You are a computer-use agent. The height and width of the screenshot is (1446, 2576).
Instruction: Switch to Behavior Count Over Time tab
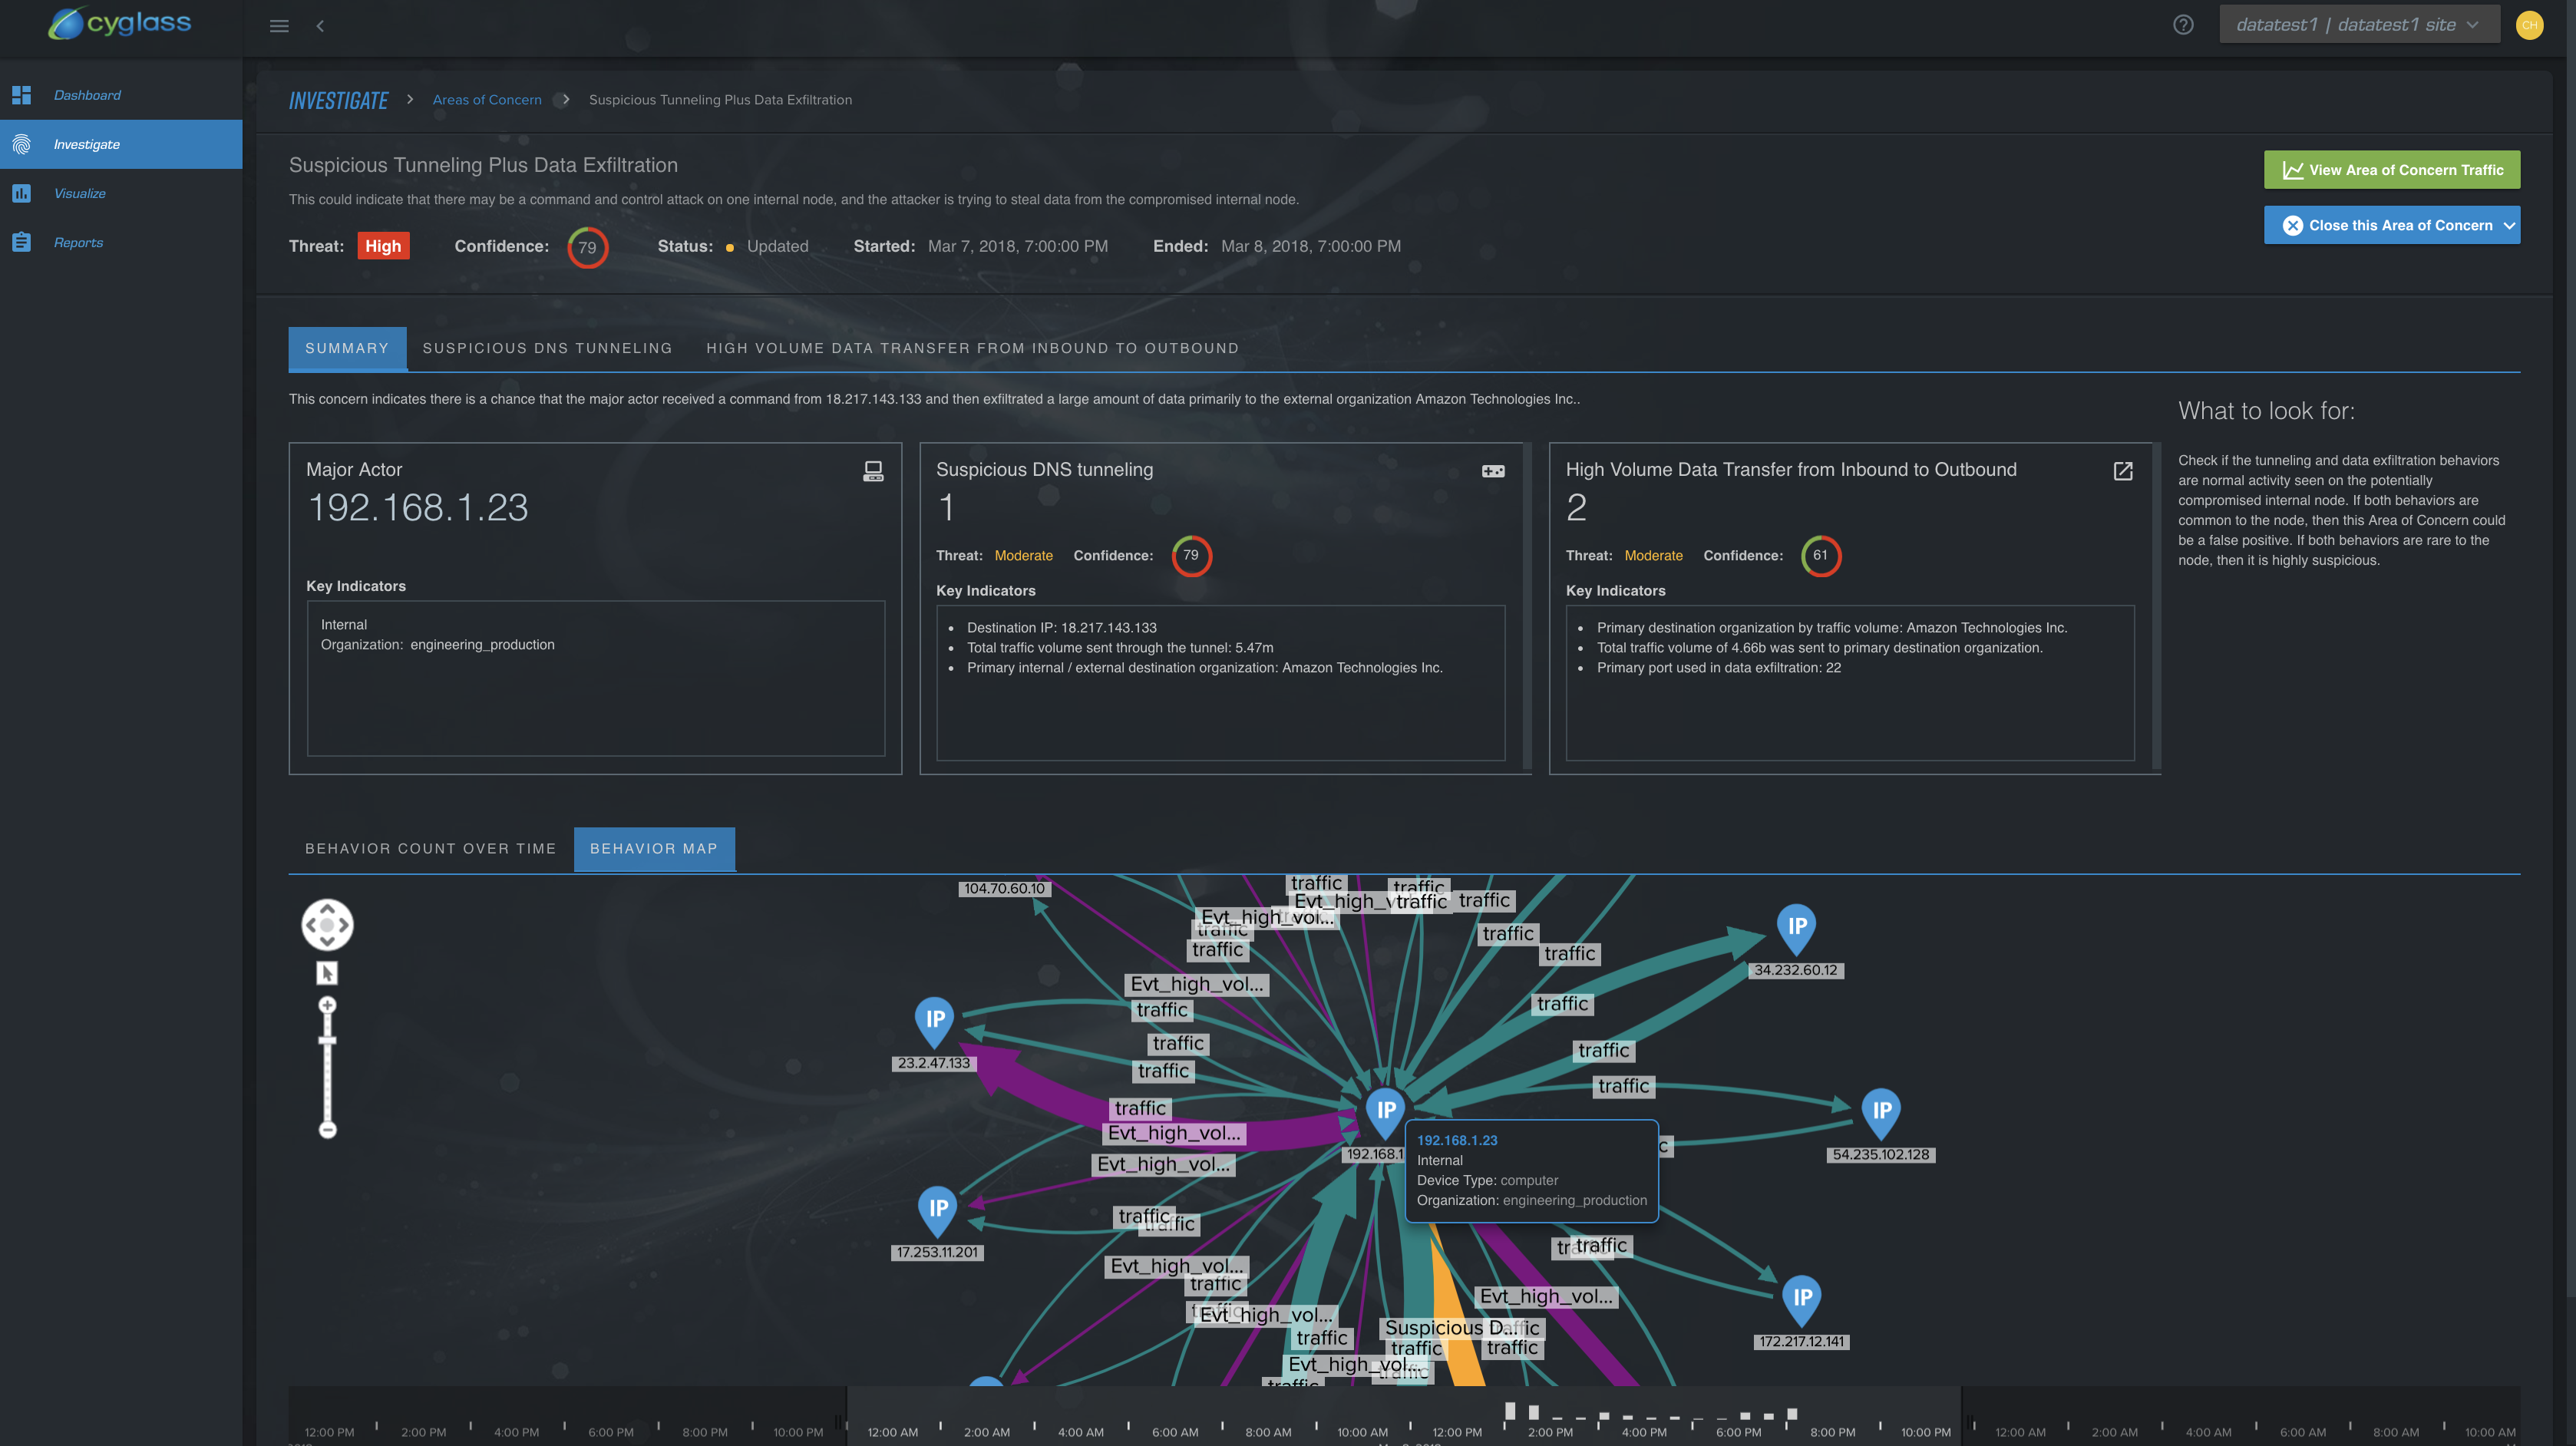coord(430,849)
